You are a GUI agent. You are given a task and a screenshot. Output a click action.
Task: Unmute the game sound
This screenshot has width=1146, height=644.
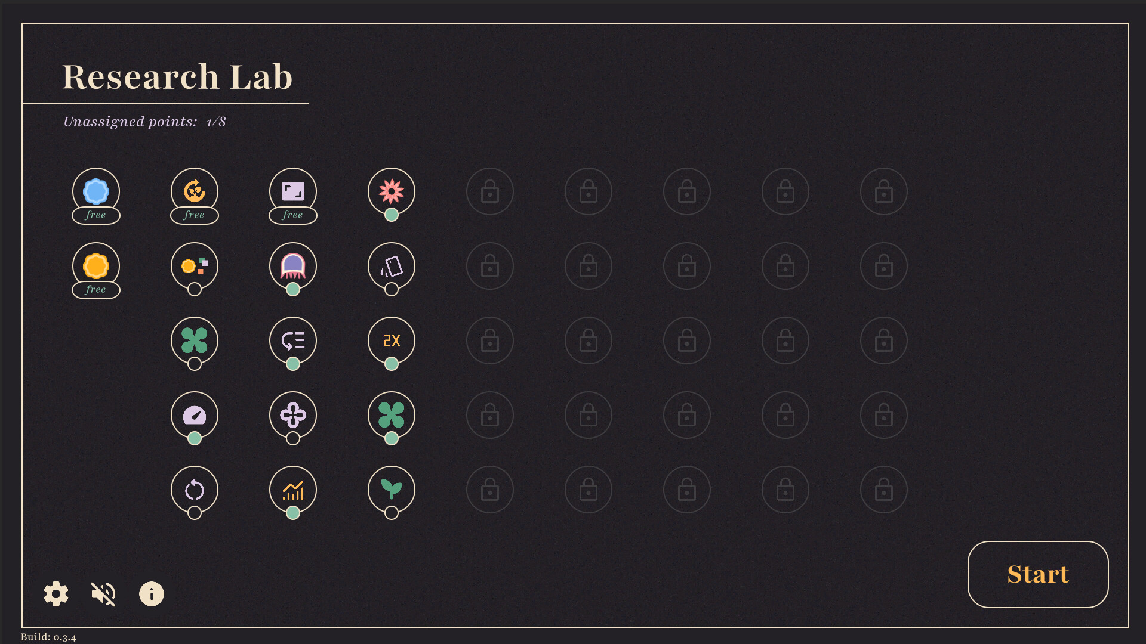tap(103, 594)
